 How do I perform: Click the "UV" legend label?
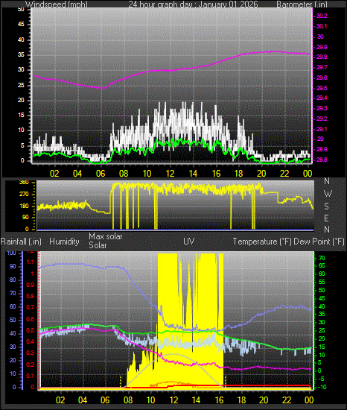pyautogui.click(x=189, y=241)
